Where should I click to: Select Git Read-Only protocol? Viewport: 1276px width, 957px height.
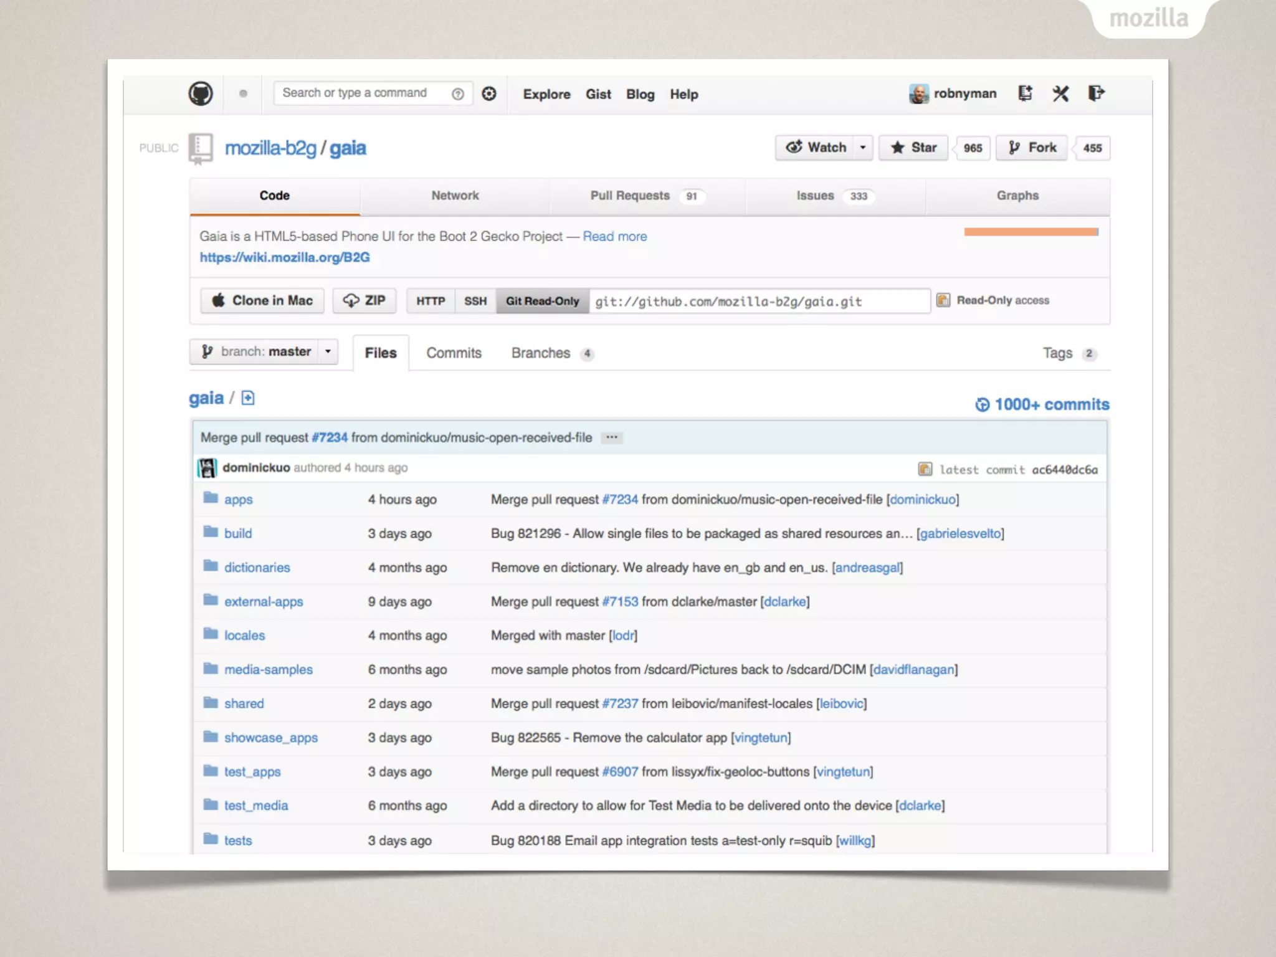click(x=542, y=301)
